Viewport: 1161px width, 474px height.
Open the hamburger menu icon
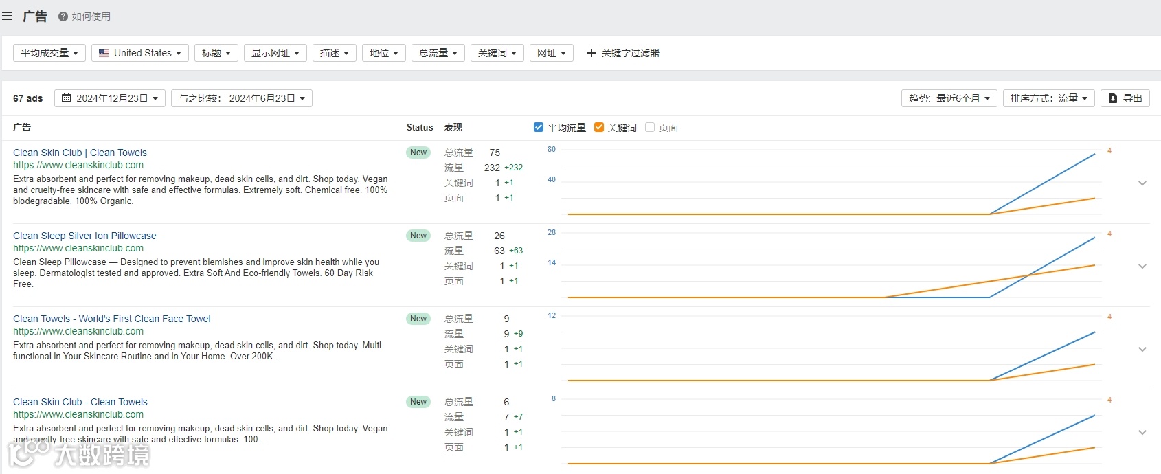point(7,16)
